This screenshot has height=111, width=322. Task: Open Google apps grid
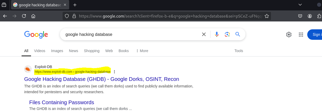[x=301, y=35]
